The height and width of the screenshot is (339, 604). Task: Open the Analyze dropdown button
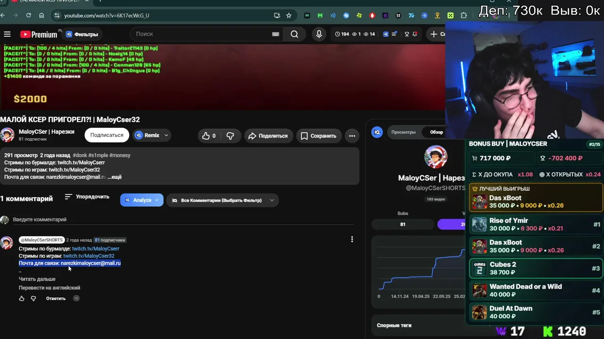point(142,200)
